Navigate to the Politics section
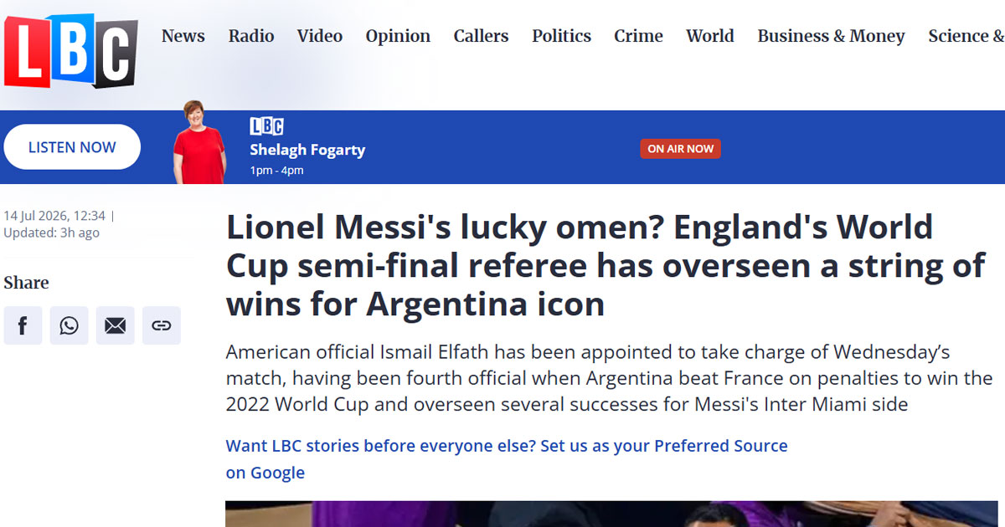Viewport: 1005px width, 527px height. [561, 36]
